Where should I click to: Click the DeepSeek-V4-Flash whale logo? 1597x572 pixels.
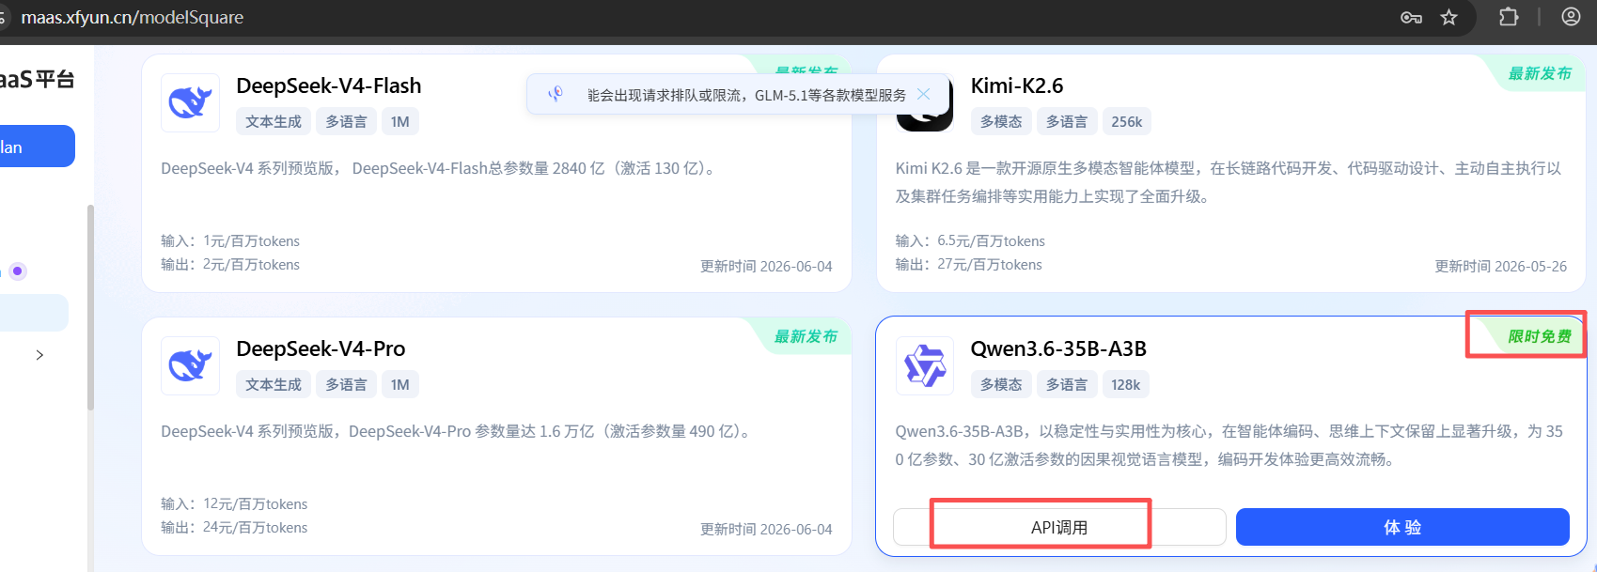point(190,102)
